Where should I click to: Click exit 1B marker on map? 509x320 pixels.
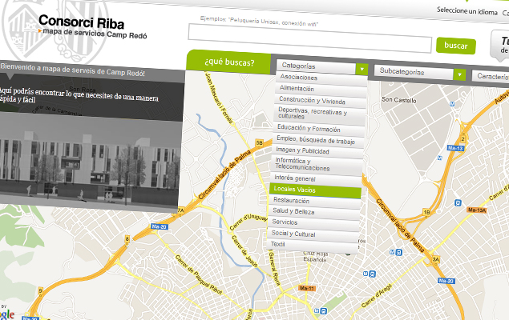pos(426,212)
